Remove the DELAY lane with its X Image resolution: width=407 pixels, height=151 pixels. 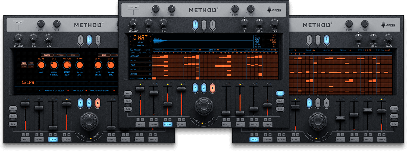pyautogui.click(x=149, y=70)
